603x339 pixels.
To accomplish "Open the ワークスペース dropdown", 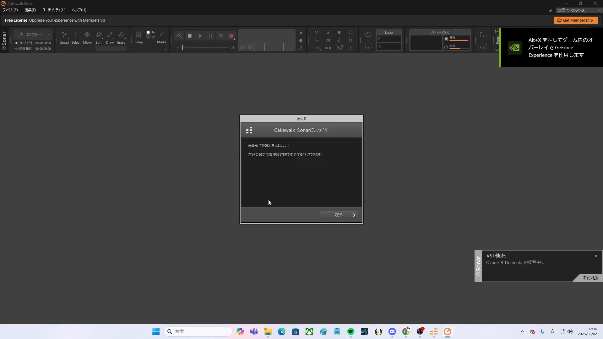I will tap(579, 10).
